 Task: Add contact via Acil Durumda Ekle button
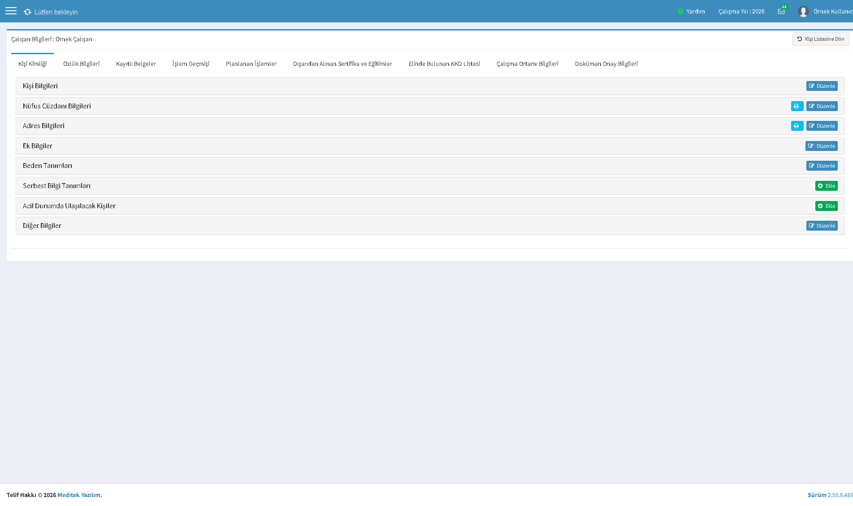[x=826, y=206]
